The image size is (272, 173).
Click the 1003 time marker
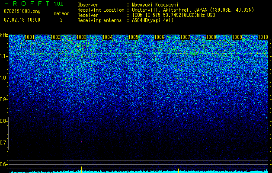(x=81, y=37)
